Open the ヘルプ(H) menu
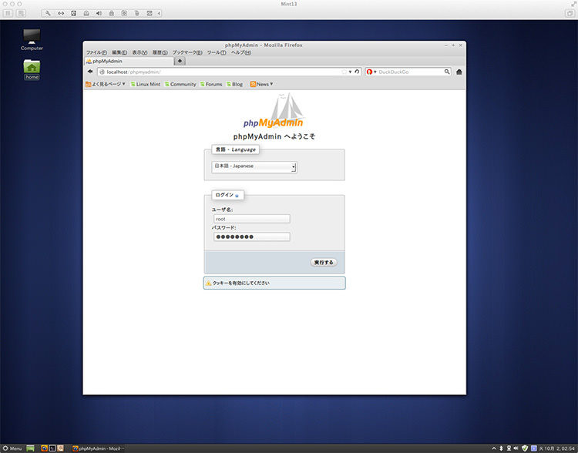This screenshot has width=578, height=453. click(241, 52)
